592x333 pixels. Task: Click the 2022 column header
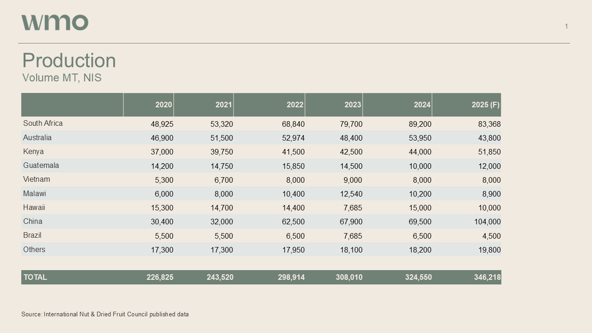pyautogui.click(x=295, y=105)
